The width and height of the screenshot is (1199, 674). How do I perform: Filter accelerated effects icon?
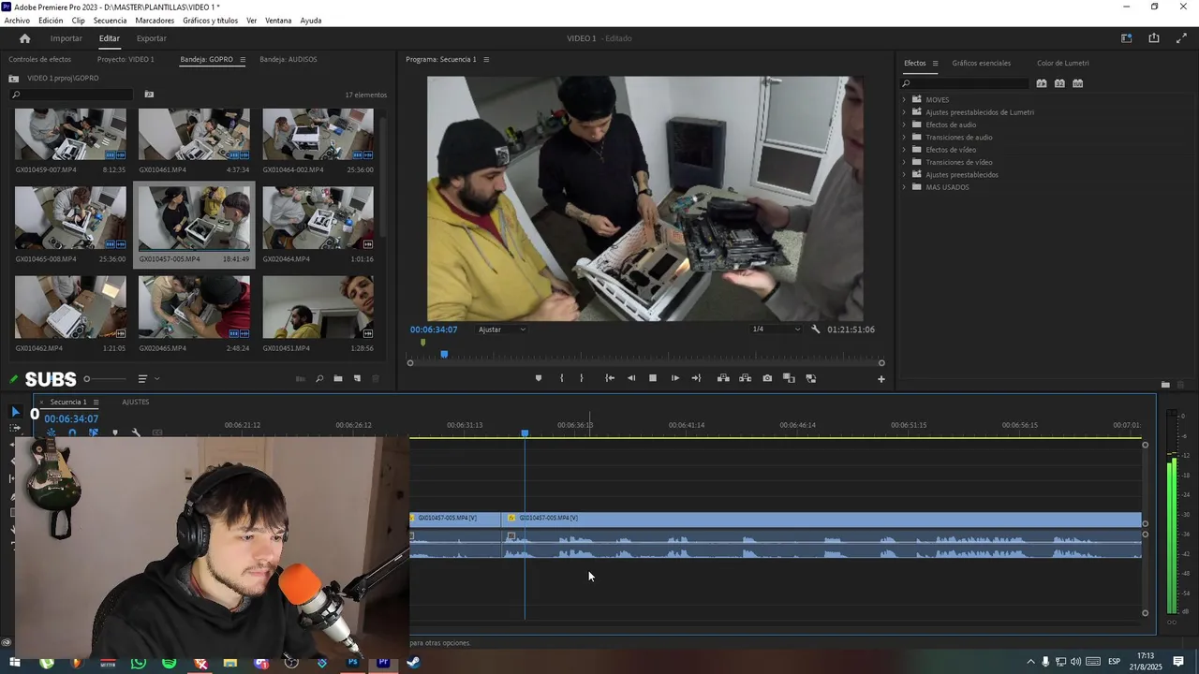(x=1042, y=83)
